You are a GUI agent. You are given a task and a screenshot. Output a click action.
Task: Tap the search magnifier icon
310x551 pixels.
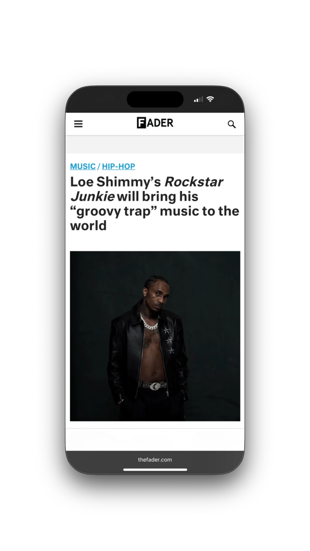[232, 124]
